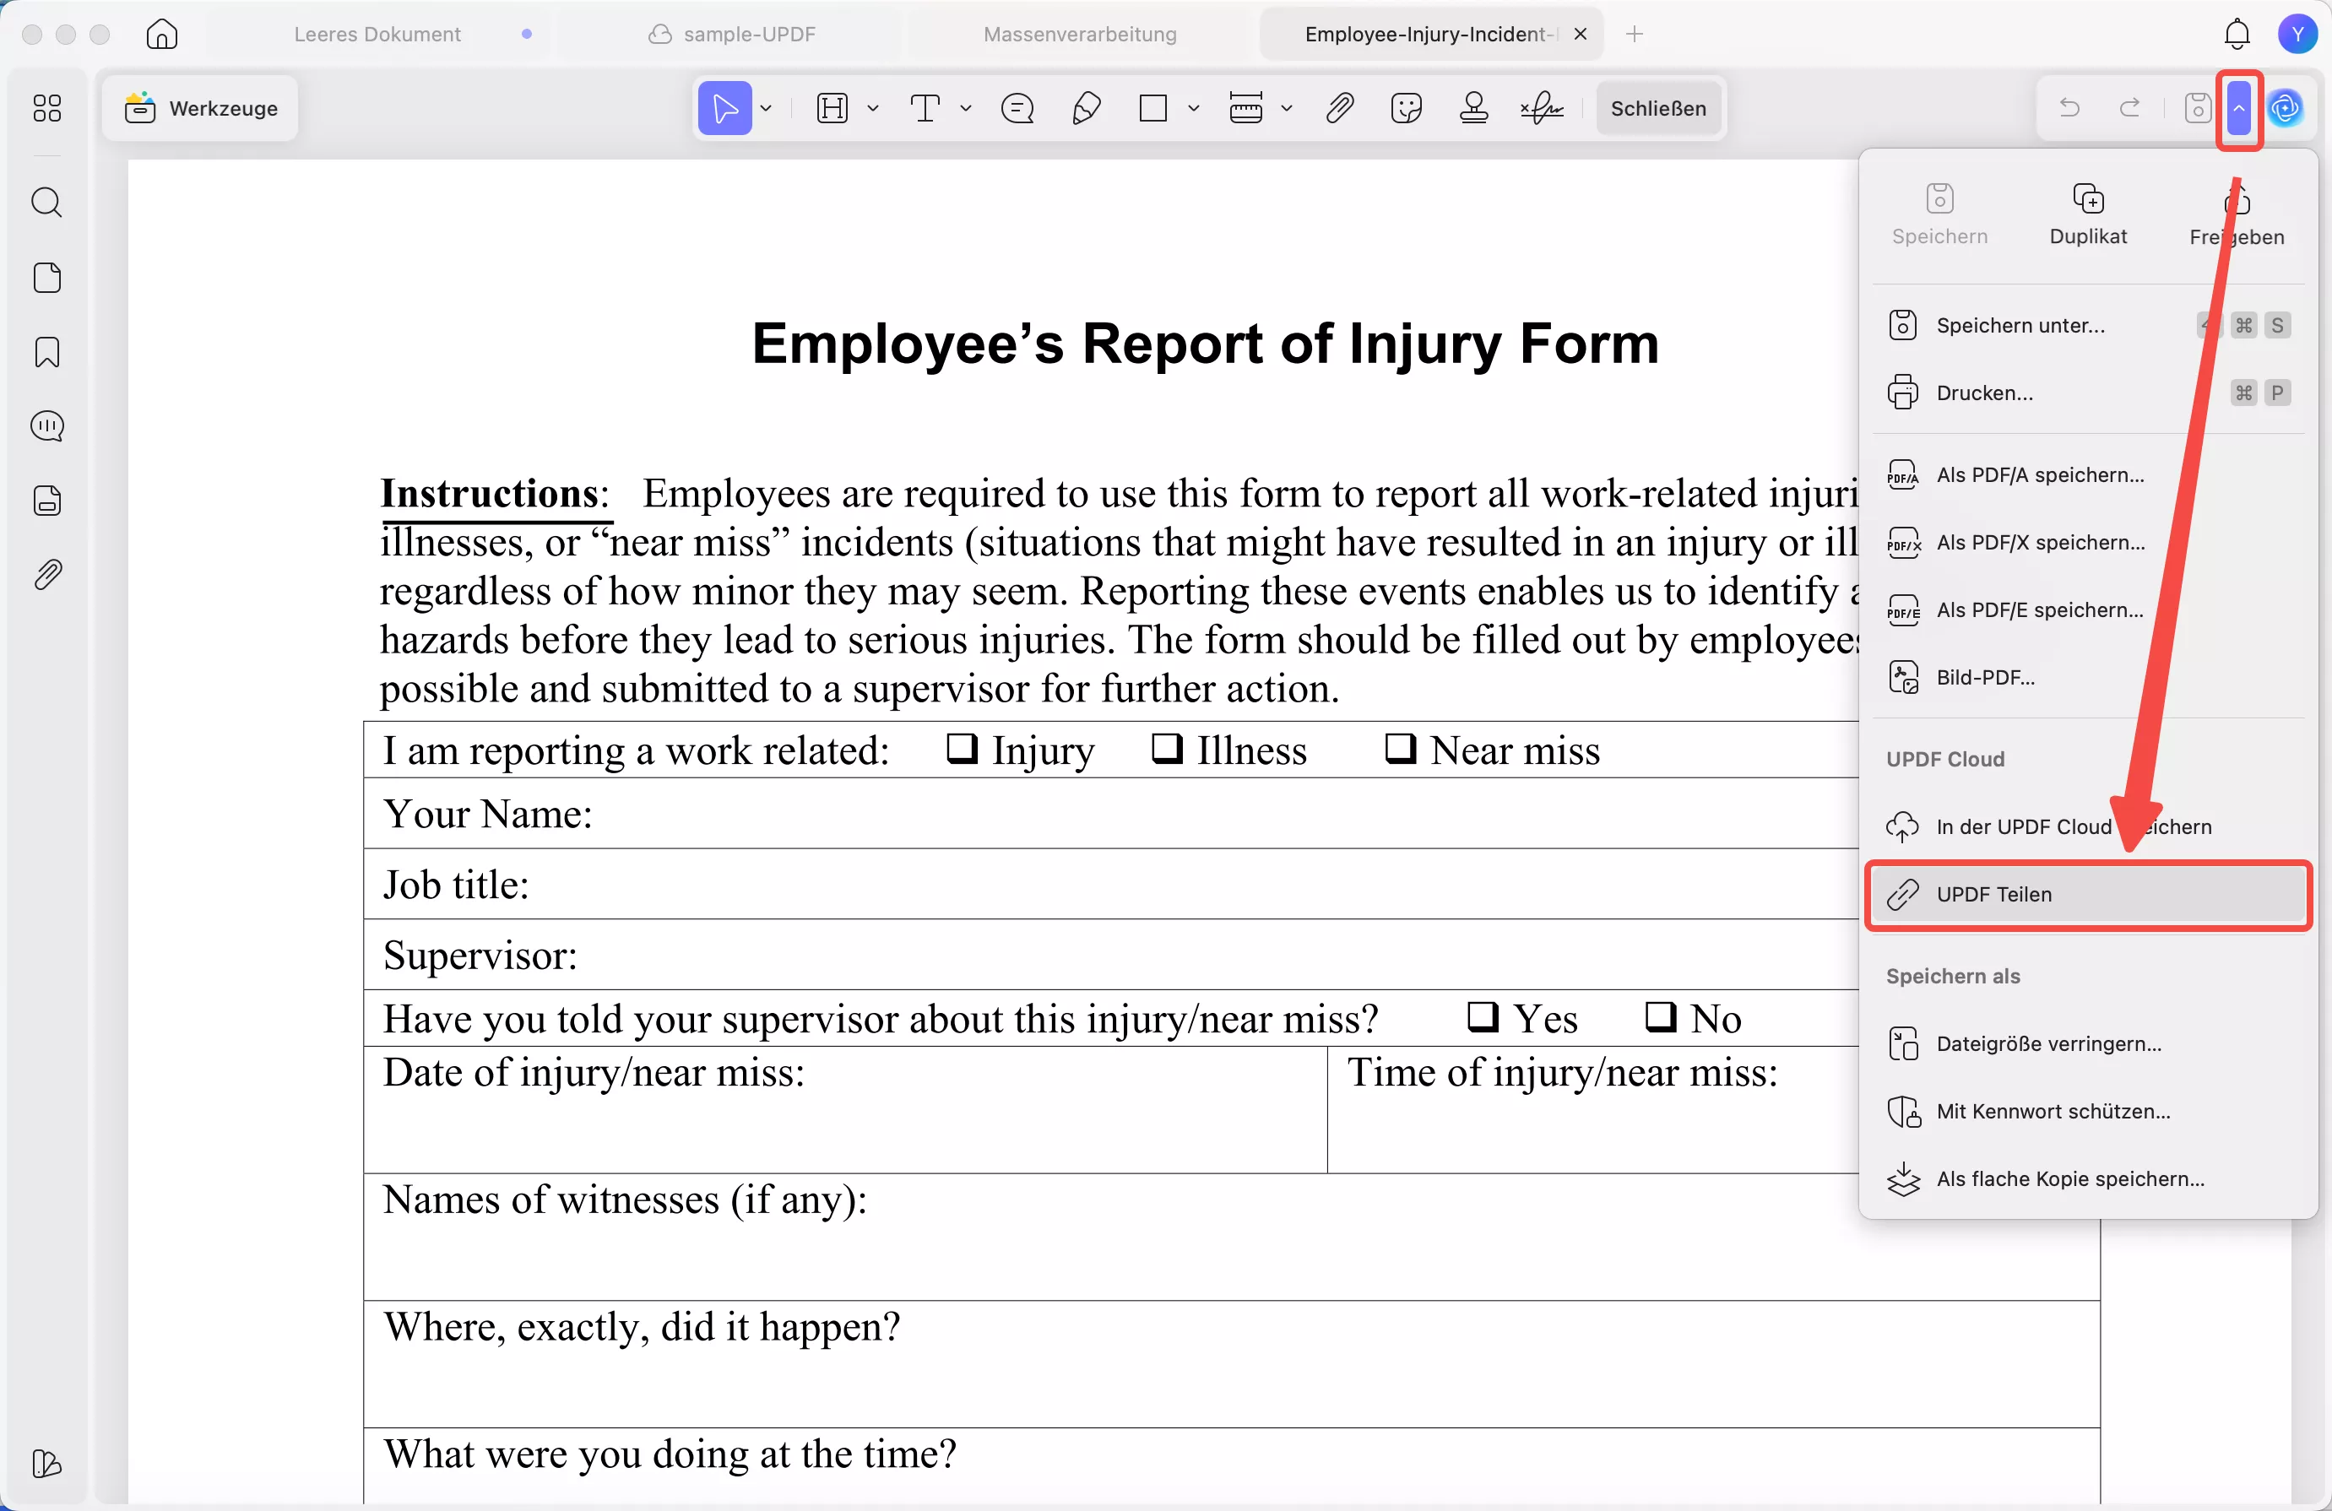Open the Werkzeuge tools button
2332x1511 pixels.
click(201, 108)
